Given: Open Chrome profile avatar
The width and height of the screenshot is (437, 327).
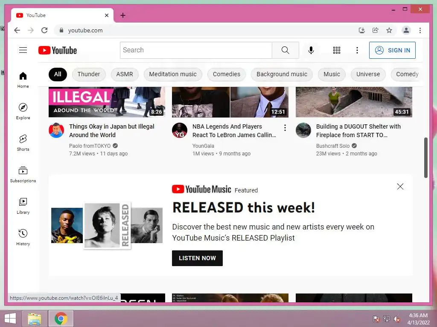Looking at the screenshot, I should [x=406, y=30].
